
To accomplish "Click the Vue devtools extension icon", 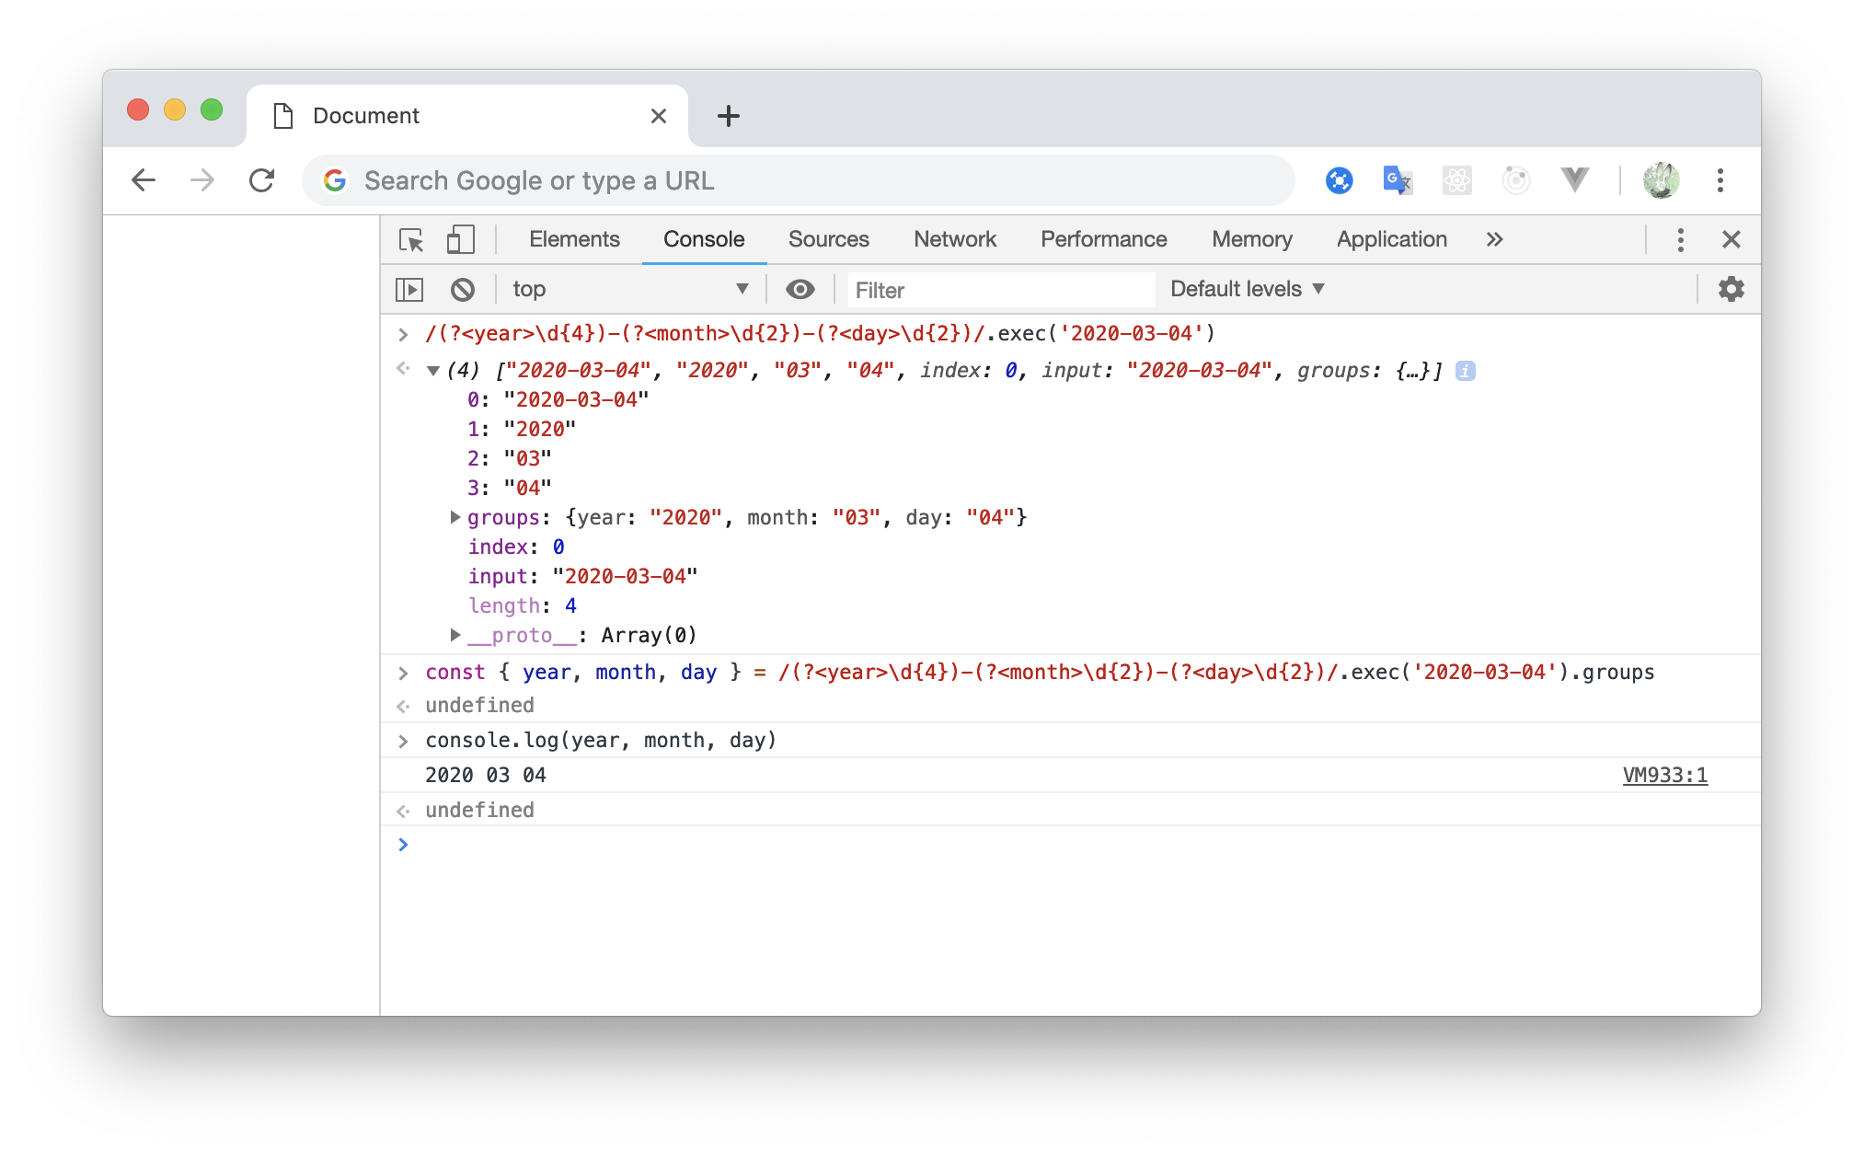I will [x=1574, y=180].
